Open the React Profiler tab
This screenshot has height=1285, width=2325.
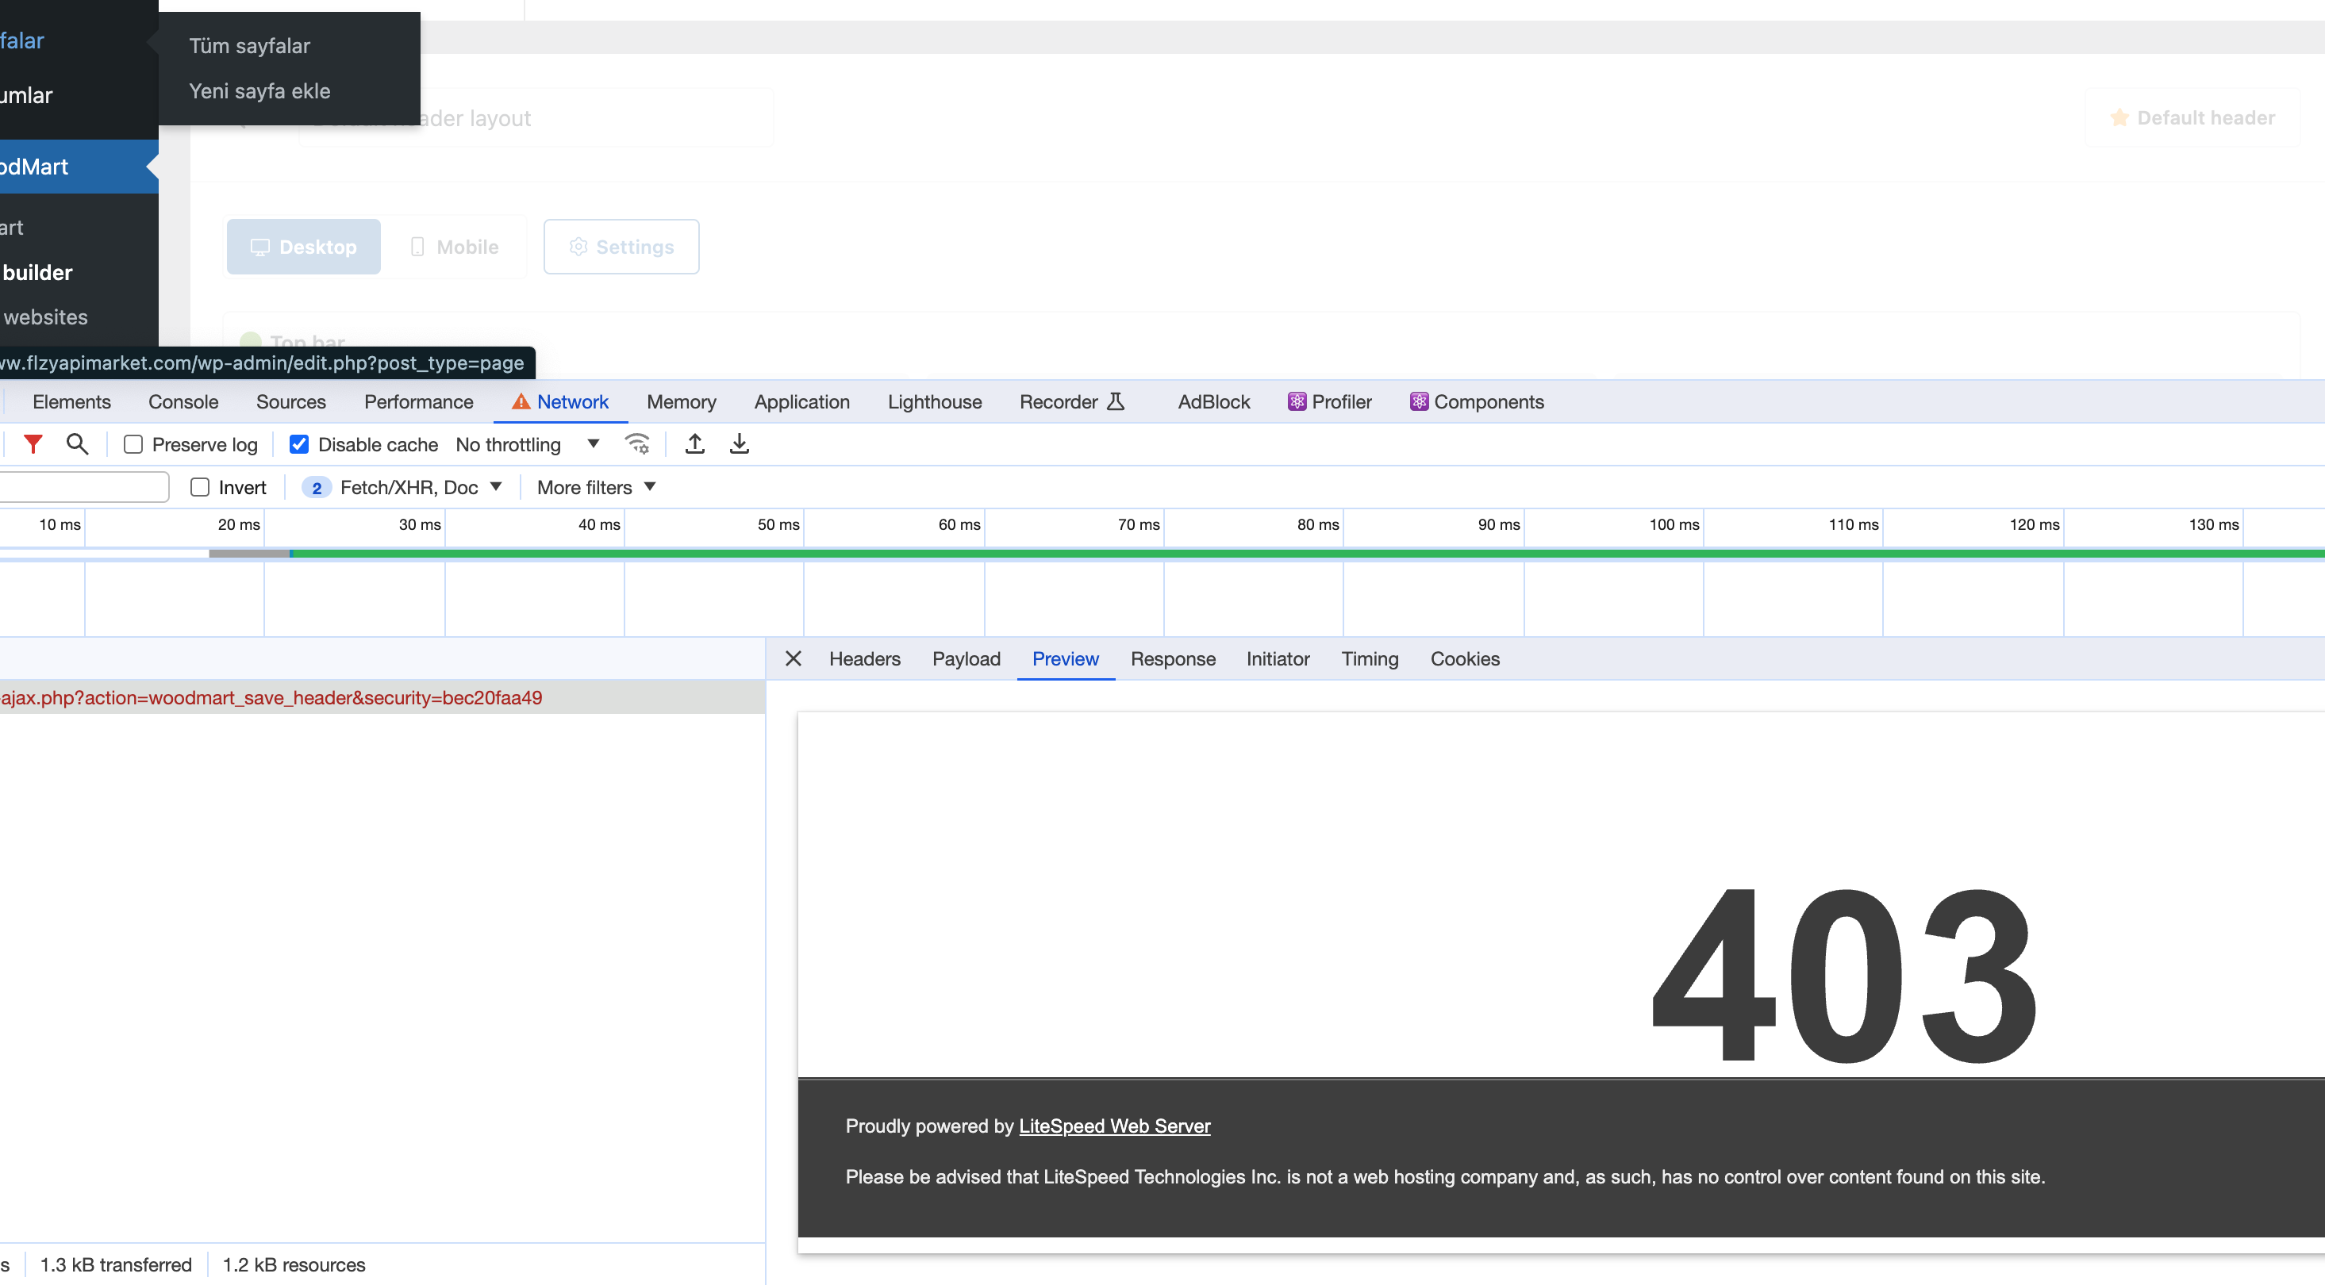[1329, 401]
